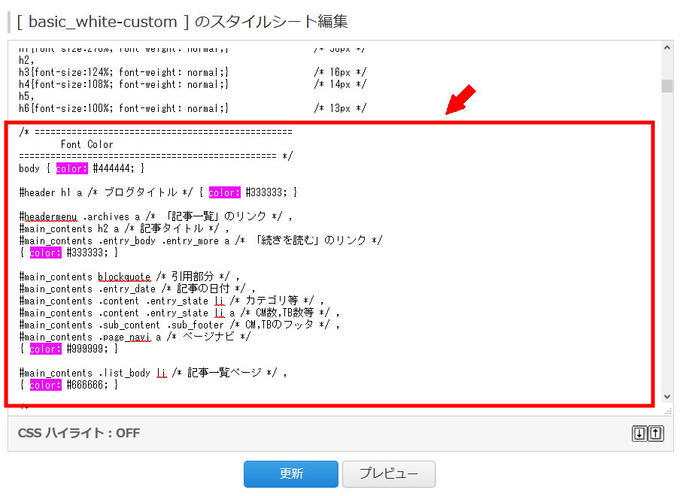Click the プレビュー preview button
Image resolution: width=680 pixels, height=496 pixels.
coord(389,474)
